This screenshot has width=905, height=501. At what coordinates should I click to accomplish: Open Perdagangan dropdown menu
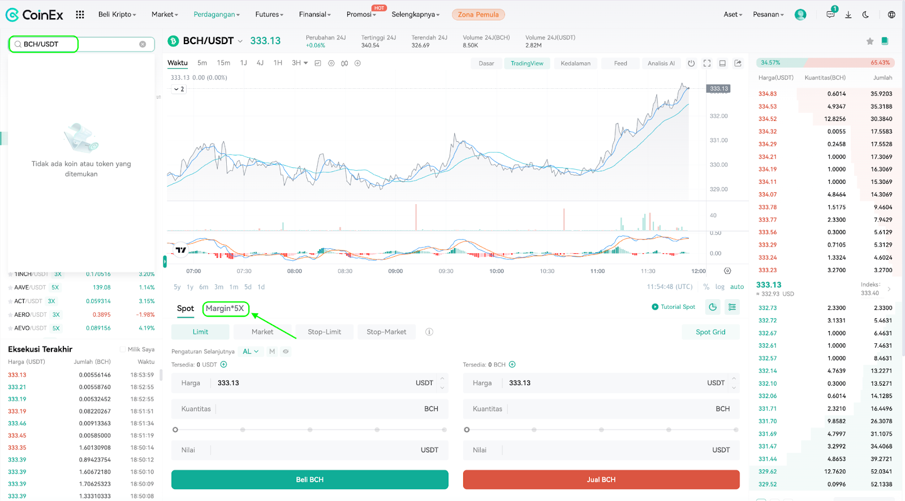217,15
